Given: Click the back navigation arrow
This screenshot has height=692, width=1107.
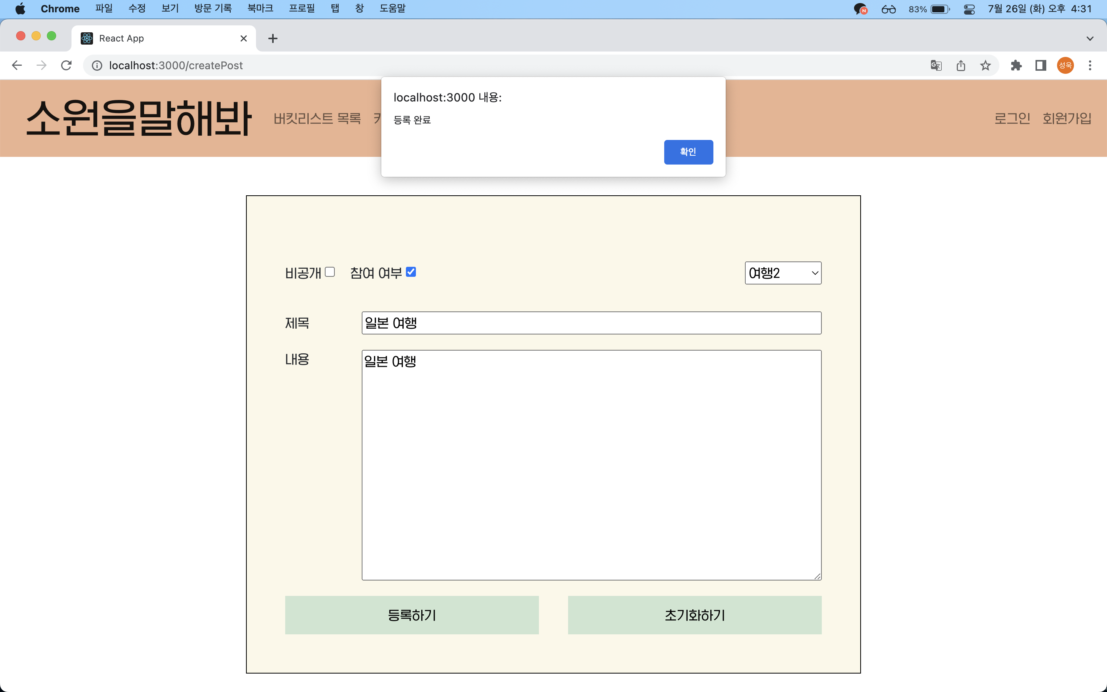Looking at the screenshot, I should 17,65.
